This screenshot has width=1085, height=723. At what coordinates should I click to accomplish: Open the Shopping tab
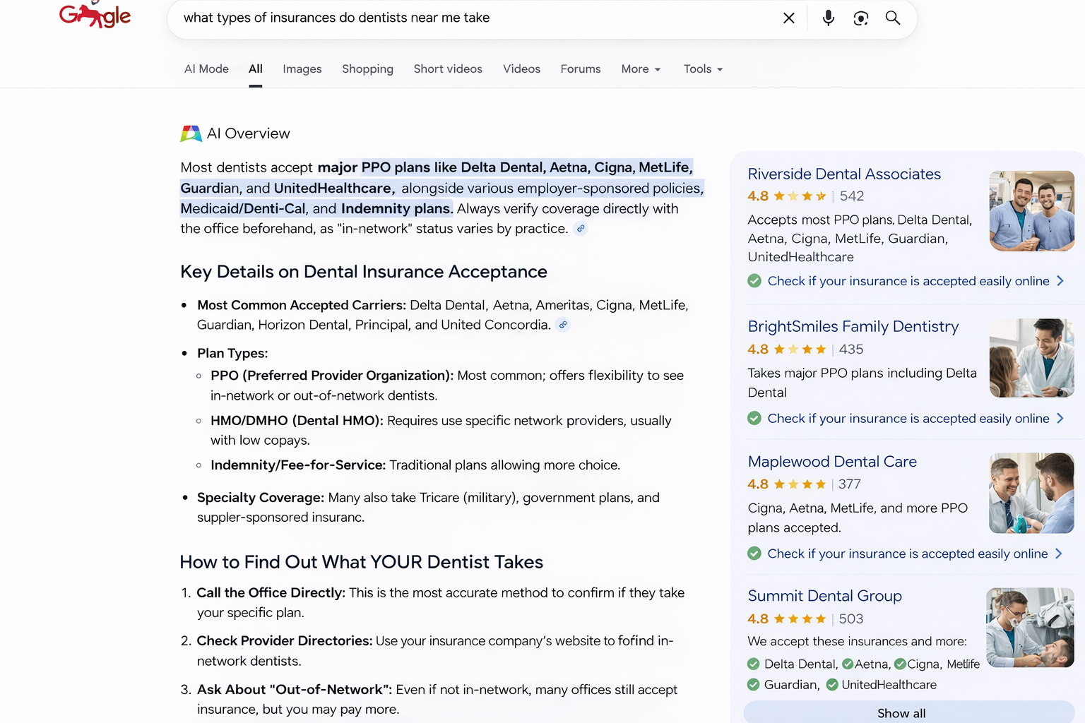pos(367,68)
